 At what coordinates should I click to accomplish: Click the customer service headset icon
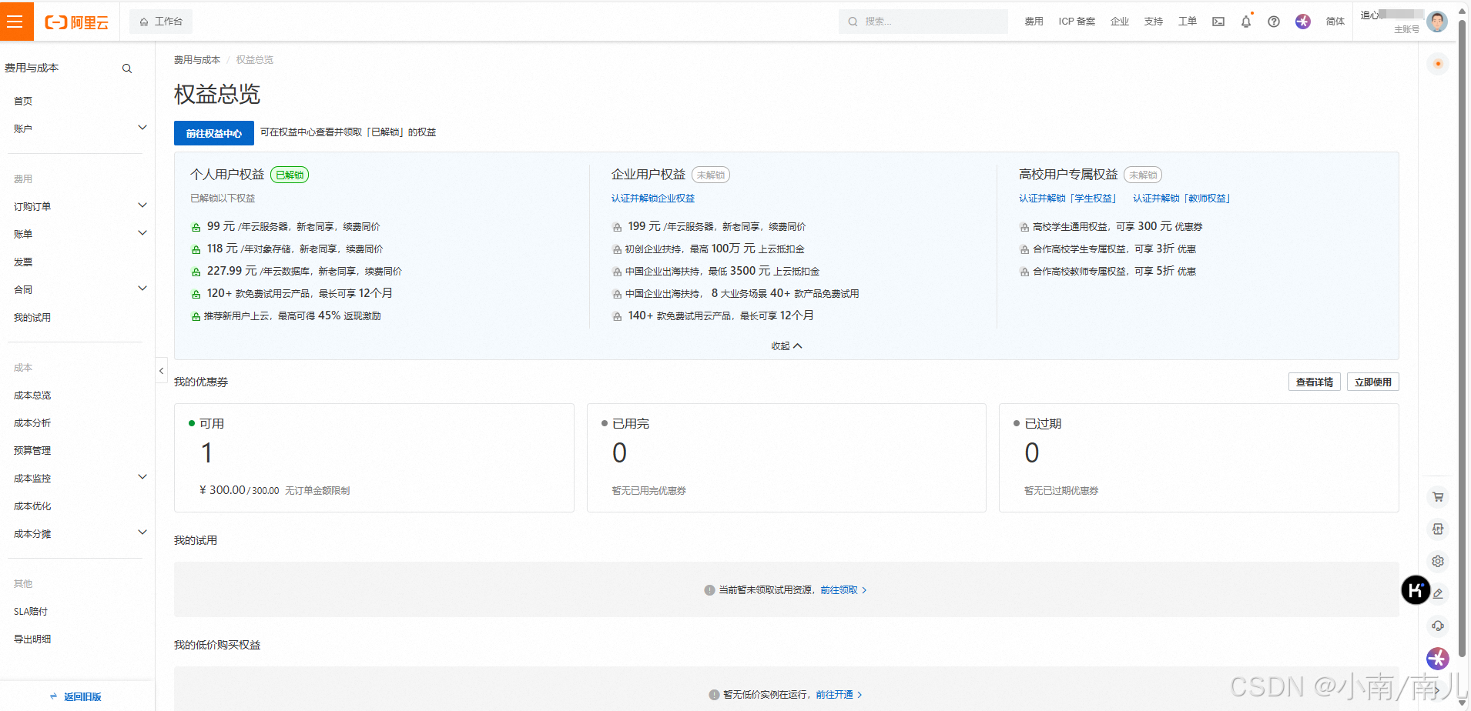click(x=1438, y=626)
